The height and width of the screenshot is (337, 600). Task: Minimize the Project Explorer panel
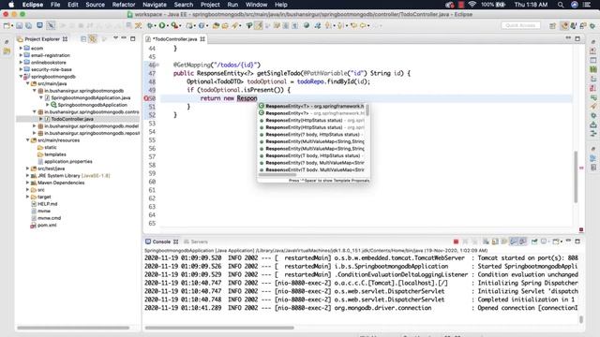click(124, 38)
